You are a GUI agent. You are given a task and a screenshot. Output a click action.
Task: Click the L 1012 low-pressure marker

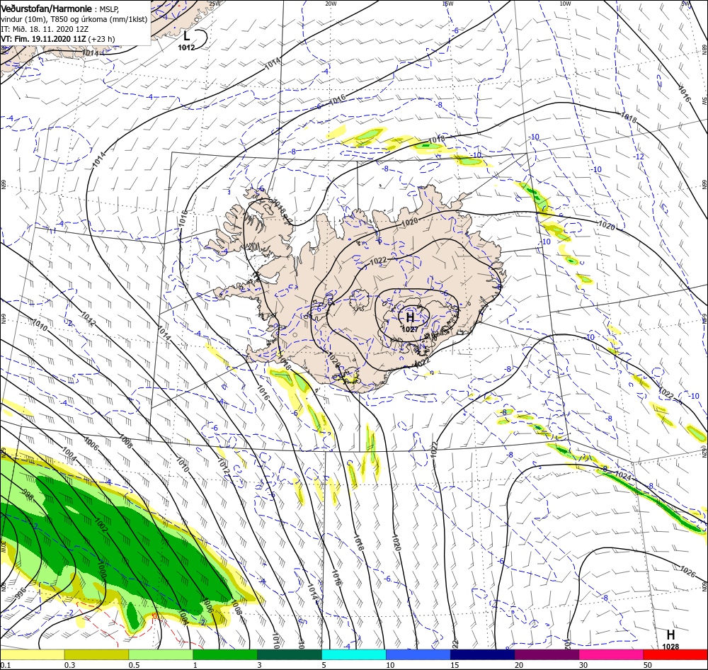186,40
